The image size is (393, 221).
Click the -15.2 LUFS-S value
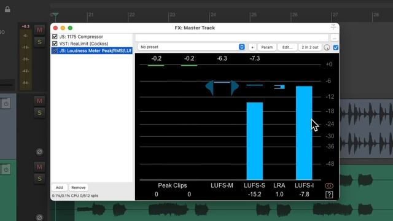254,194
